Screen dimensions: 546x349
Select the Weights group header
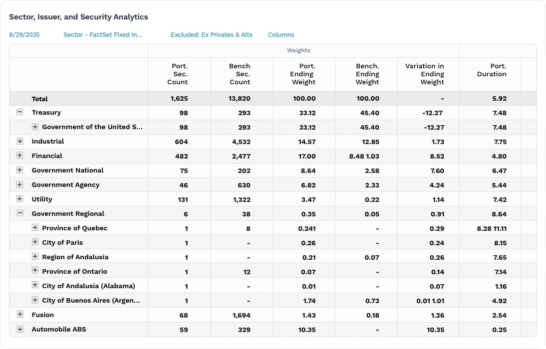pyautogui.click(x=298, y=50)
